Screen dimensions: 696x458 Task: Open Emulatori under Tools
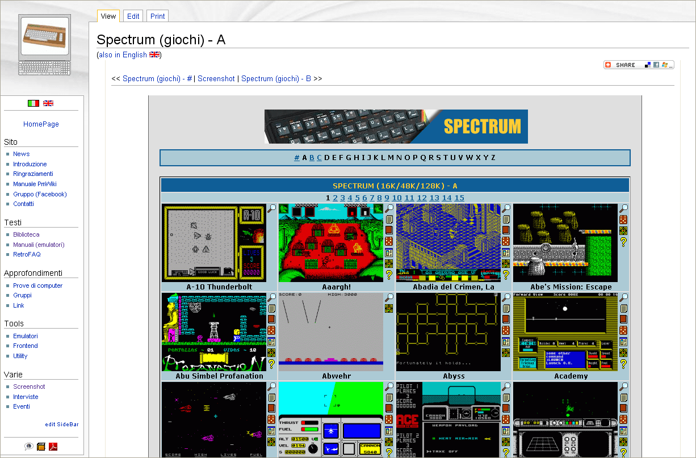pyautogui.click(x=26, y=336)
